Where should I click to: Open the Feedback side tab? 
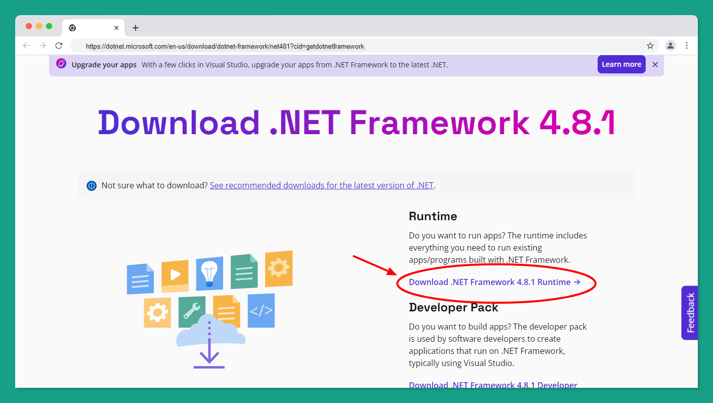point(690,313)
